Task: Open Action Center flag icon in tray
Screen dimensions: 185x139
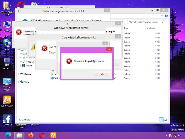Action: click(x=170, y=136)
